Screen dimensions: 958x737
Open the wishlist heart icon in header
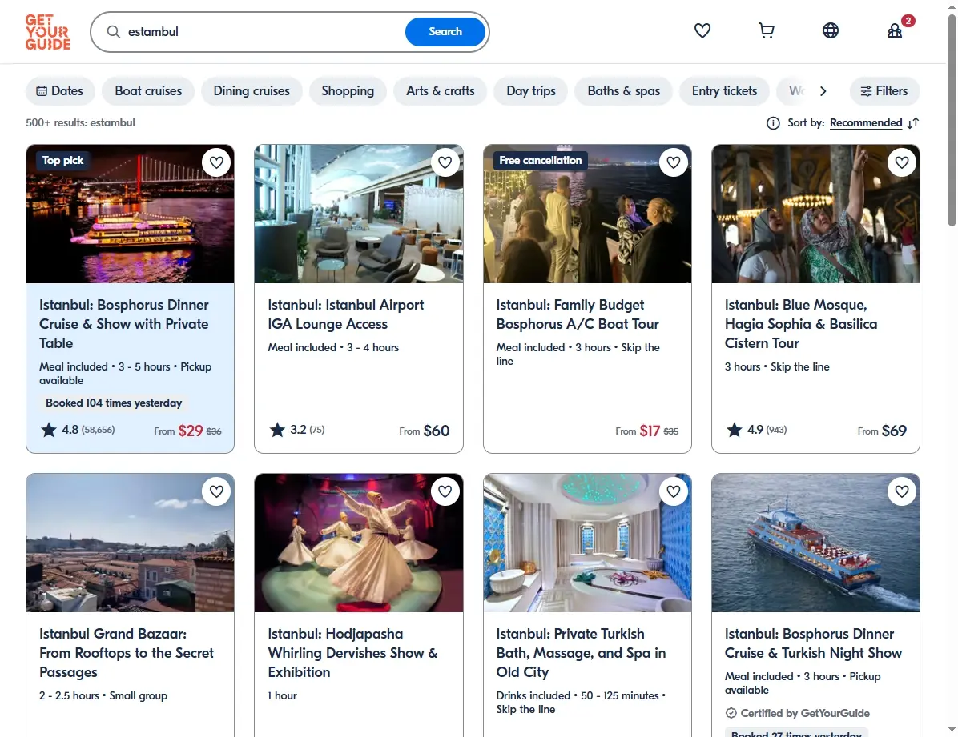click(702, 30)
